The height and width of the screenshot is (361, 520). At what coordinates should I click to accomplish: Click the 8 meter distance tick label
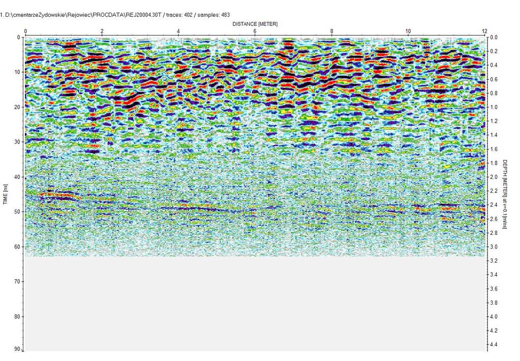(332, 31)
